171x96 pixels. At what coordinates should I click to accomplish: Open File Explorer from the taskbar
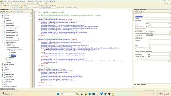[85, 94]
